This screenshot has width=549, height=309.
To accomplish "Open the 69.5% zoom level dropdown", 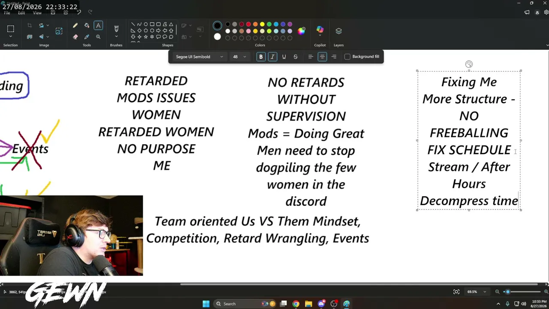I will point(477,292).
